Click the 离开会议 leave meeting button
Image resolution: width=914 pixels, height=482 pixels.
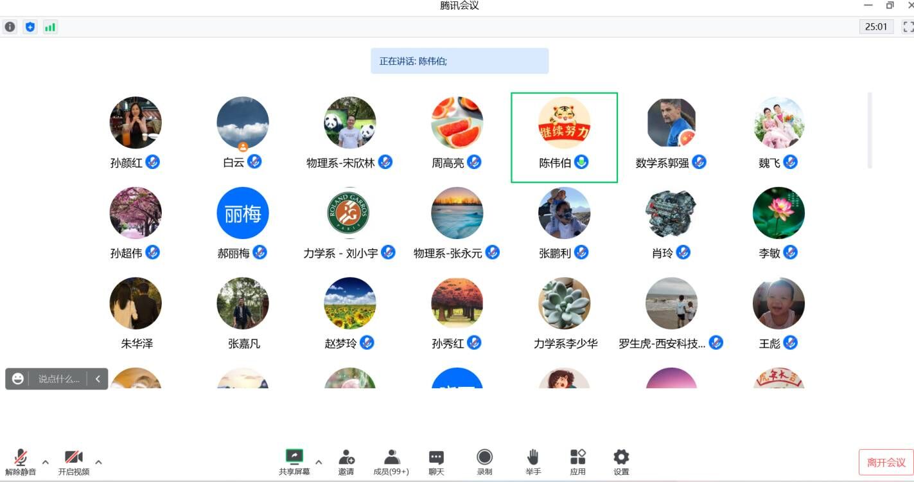pyautogui.click(x=886, y=462)
